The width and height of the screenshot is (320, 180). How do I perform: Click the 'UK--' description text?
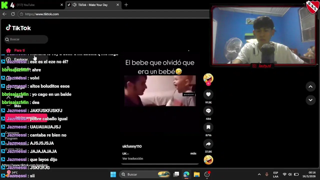[126, 153]
